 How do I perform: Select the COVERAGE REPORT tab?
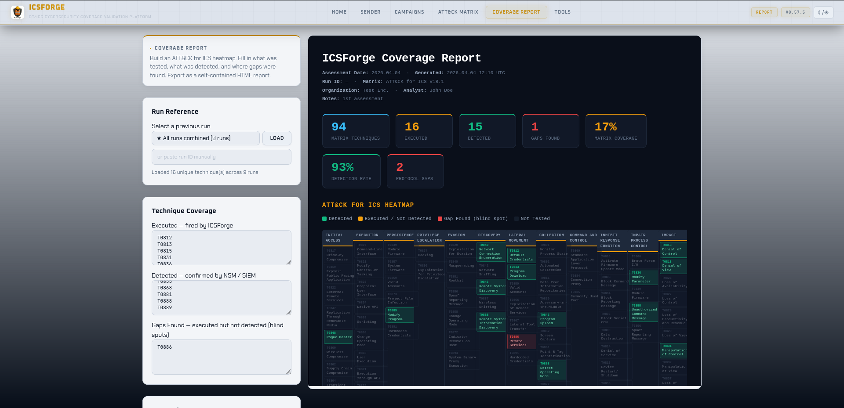[x=516, y=12]
